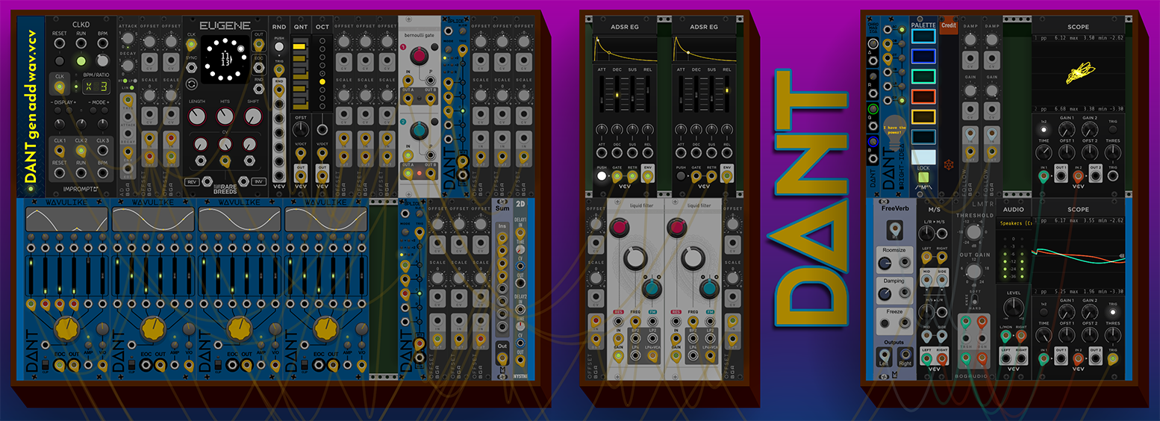The width and height of the screenshot is (1160, 421).
Task: Click the THRESHOLD knob on LMTR
Action: (976, 234)
